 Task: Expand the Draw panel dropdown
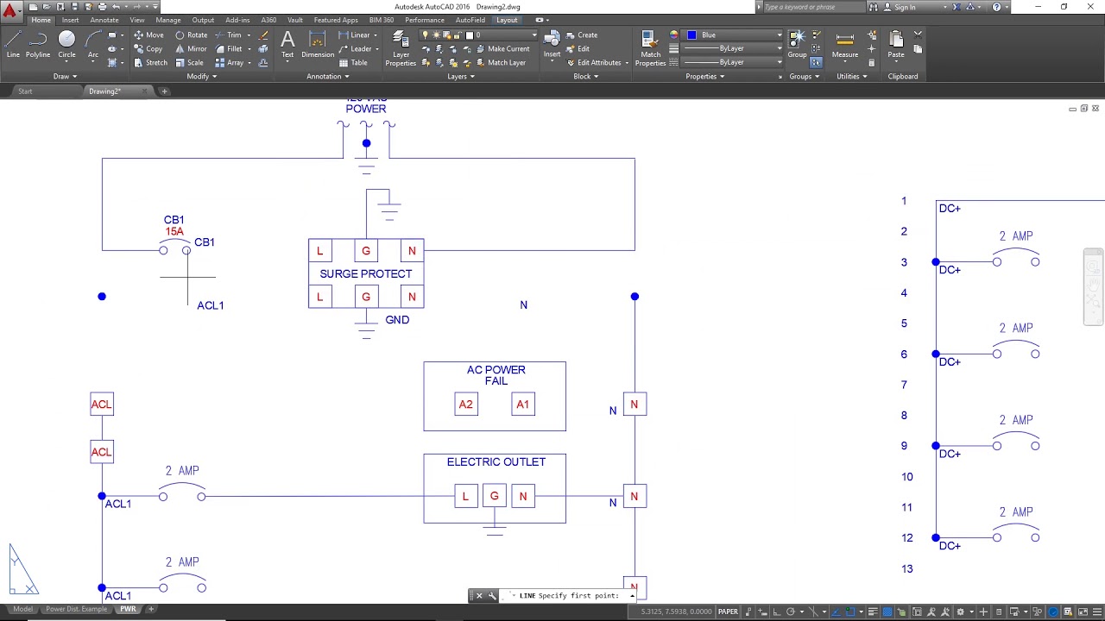click(x=66, y=77)
